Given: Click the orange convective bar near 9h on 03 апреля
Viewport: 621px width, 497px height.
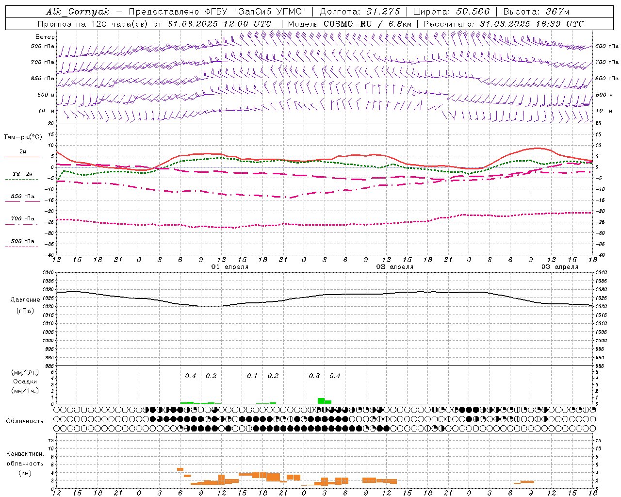Looking at the screenshot, I should click(527, 482).
